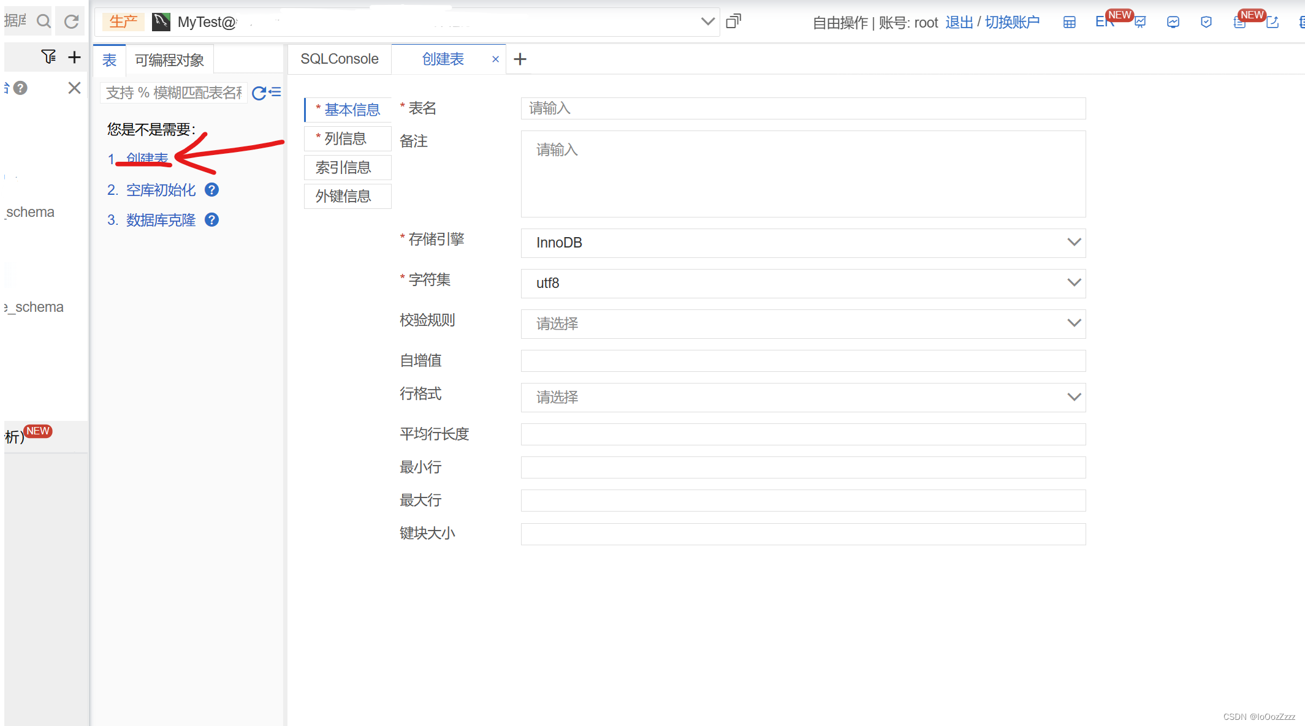Open the ER diagram icon
Screen dimensions: 1305x726
(1103, 22)
